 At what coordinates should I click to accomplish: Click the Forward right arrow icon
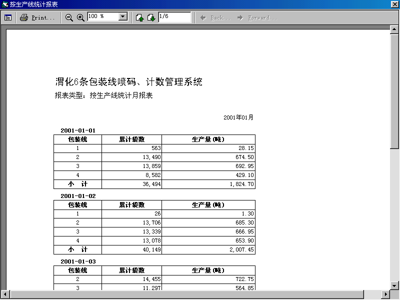(x=240, y=17)
